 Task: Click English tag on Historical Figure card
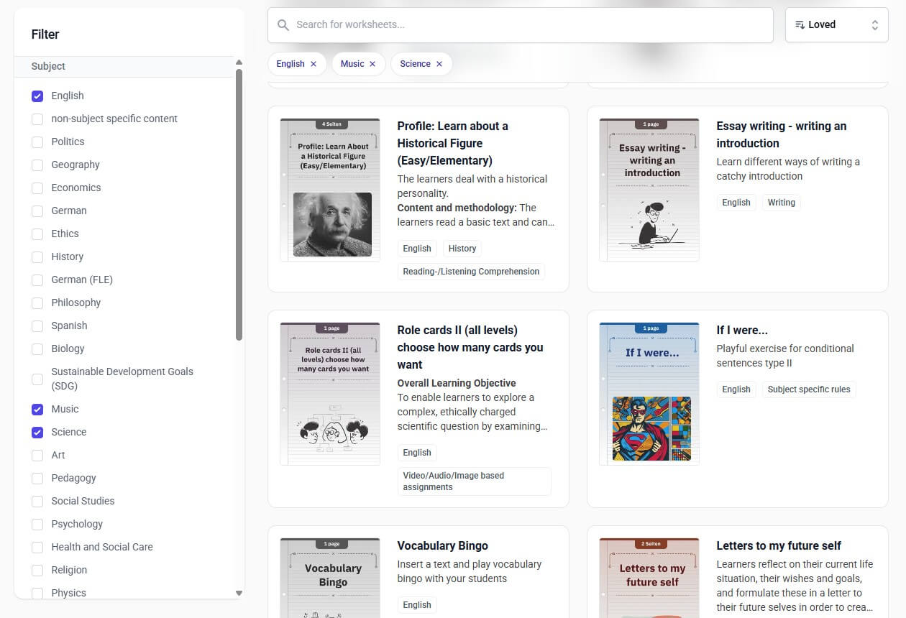point(417,249)
